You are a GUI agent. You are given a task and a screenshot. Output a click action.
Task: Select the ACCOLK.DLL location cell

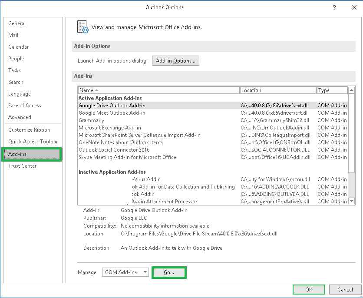[x=275, y=187]
